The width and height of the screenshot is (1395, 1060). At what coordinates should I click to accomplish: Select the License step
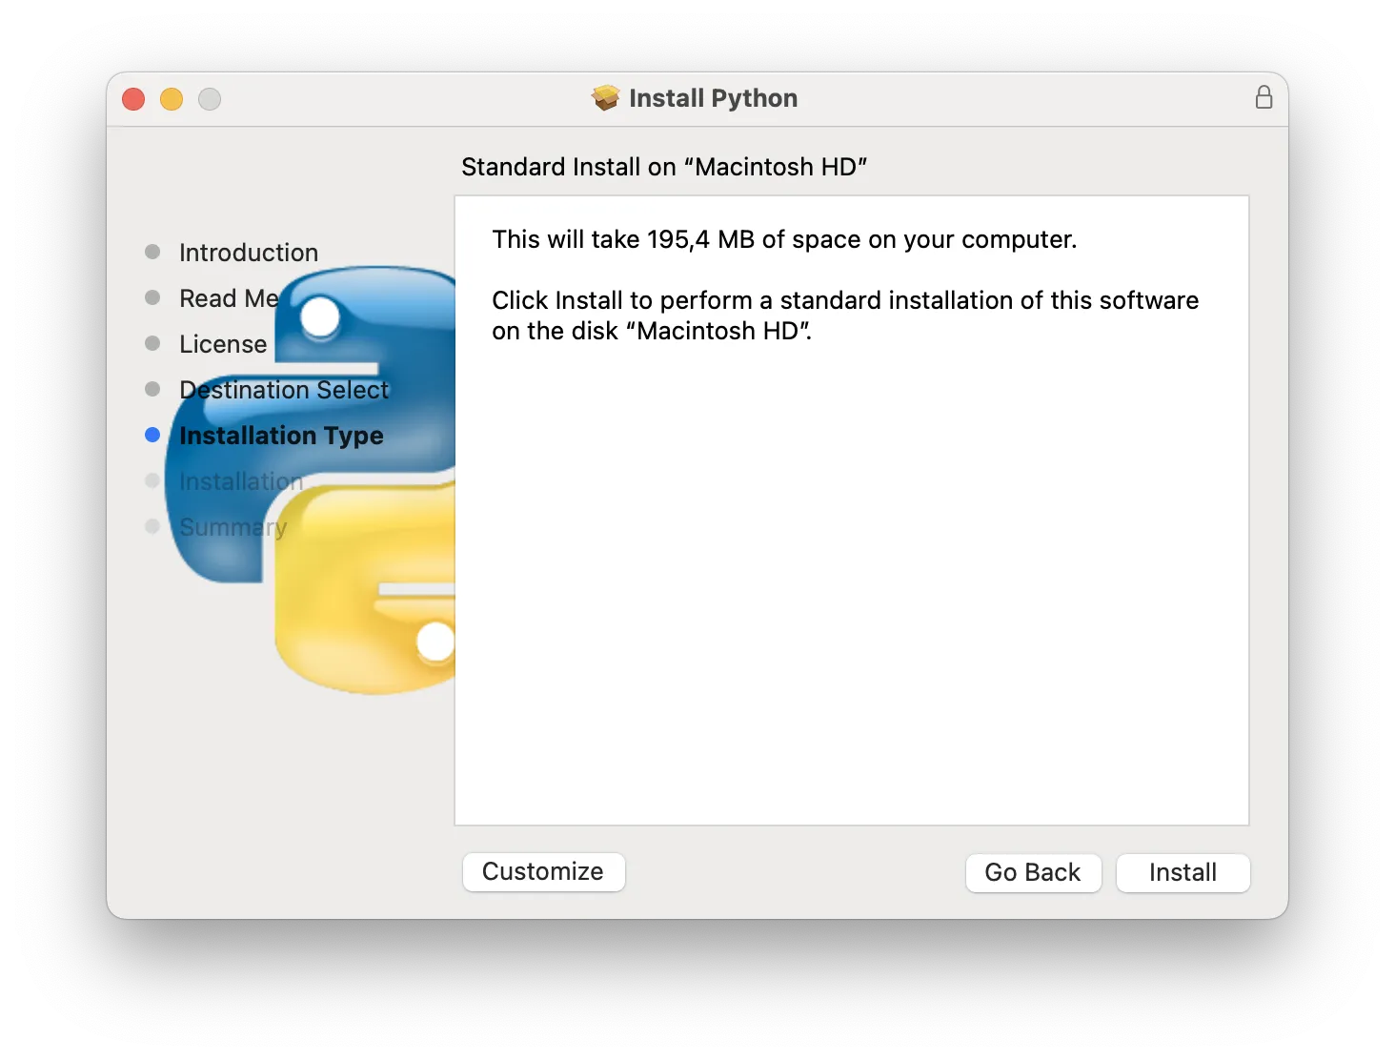click(x=222, y=343)
